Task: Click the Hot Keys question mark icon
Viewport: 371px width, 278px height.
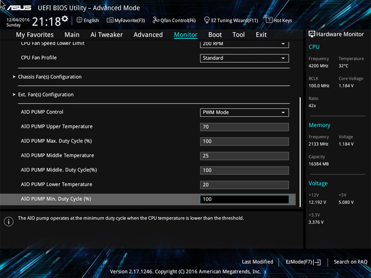Action: click(269, 20)
